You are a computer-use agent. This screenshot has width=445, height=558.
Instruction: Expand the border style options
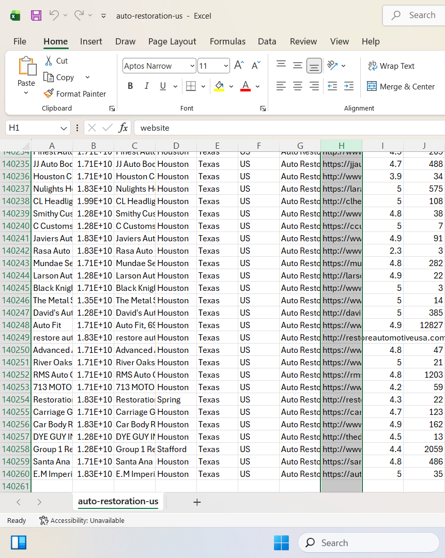[203, 86]
